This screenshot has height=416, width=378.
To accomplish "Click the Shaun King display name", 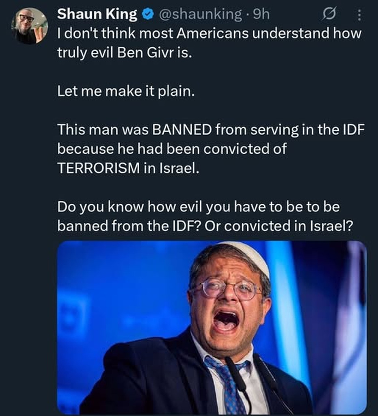I will [97, 15].
